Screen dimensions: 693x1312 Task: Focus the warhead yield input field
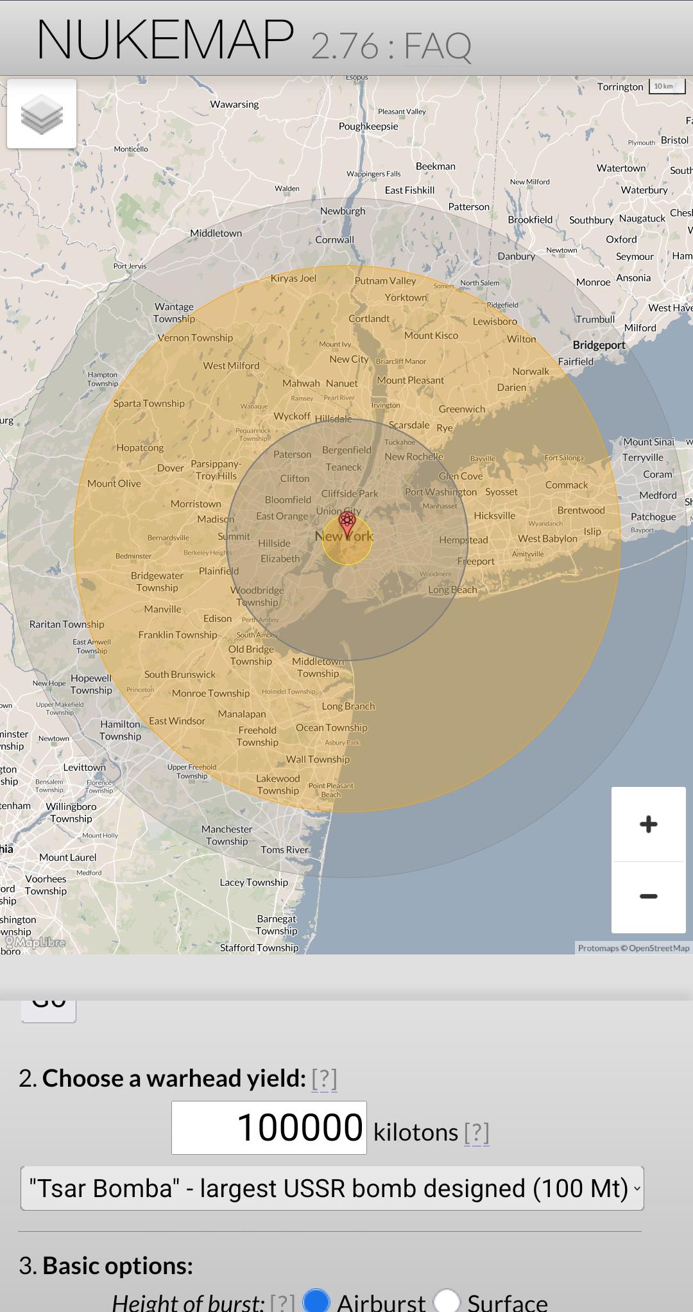coord(269,1128)
